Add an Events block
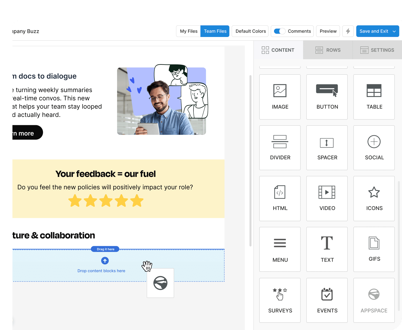 tap(327, 300)
